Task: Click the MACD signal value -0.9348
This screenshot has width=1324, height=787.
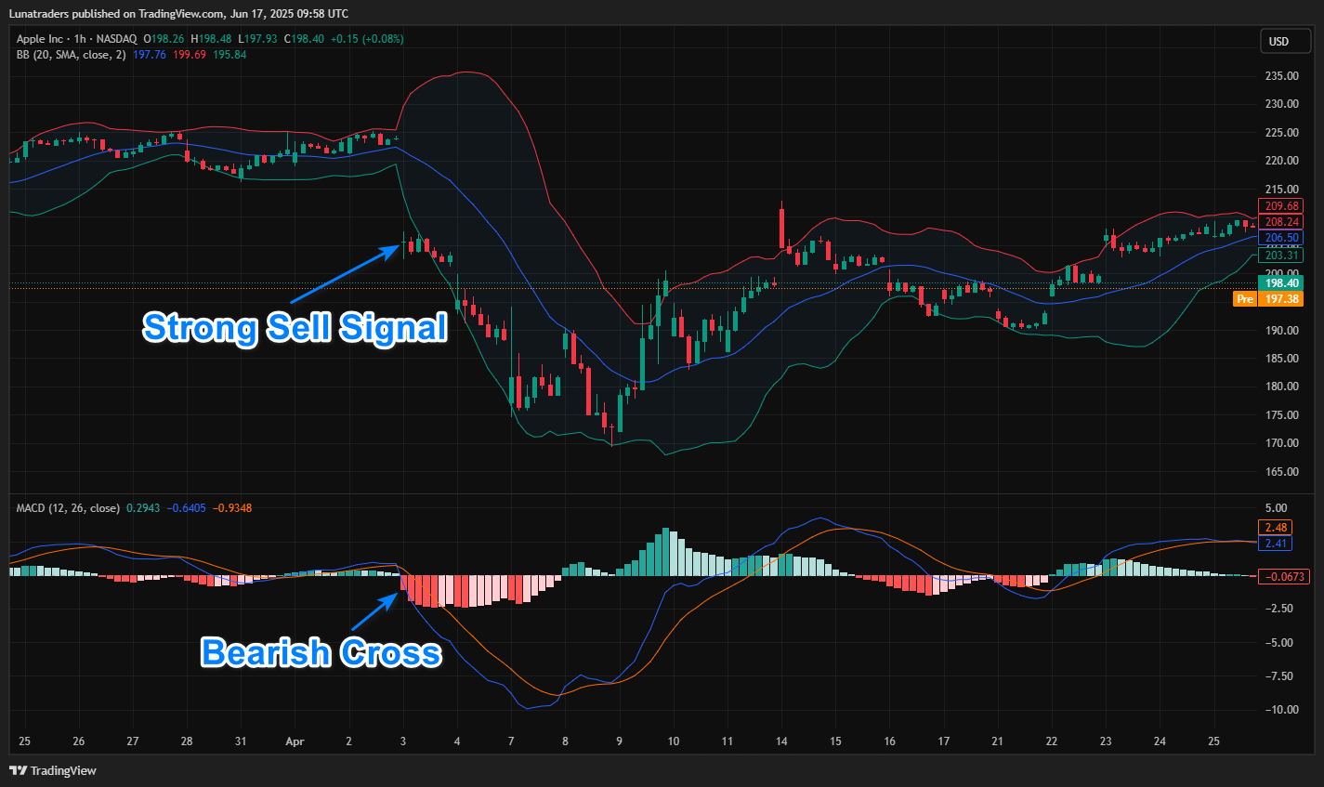Action: 232,508
